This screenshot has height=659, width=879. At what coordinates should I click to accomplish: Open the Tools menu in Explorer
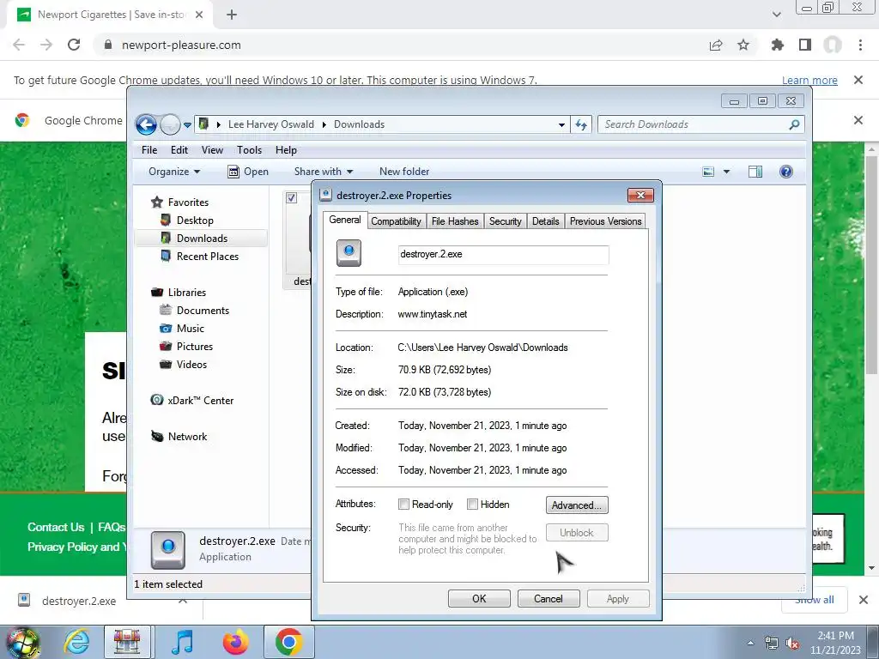tap(249, 150)
